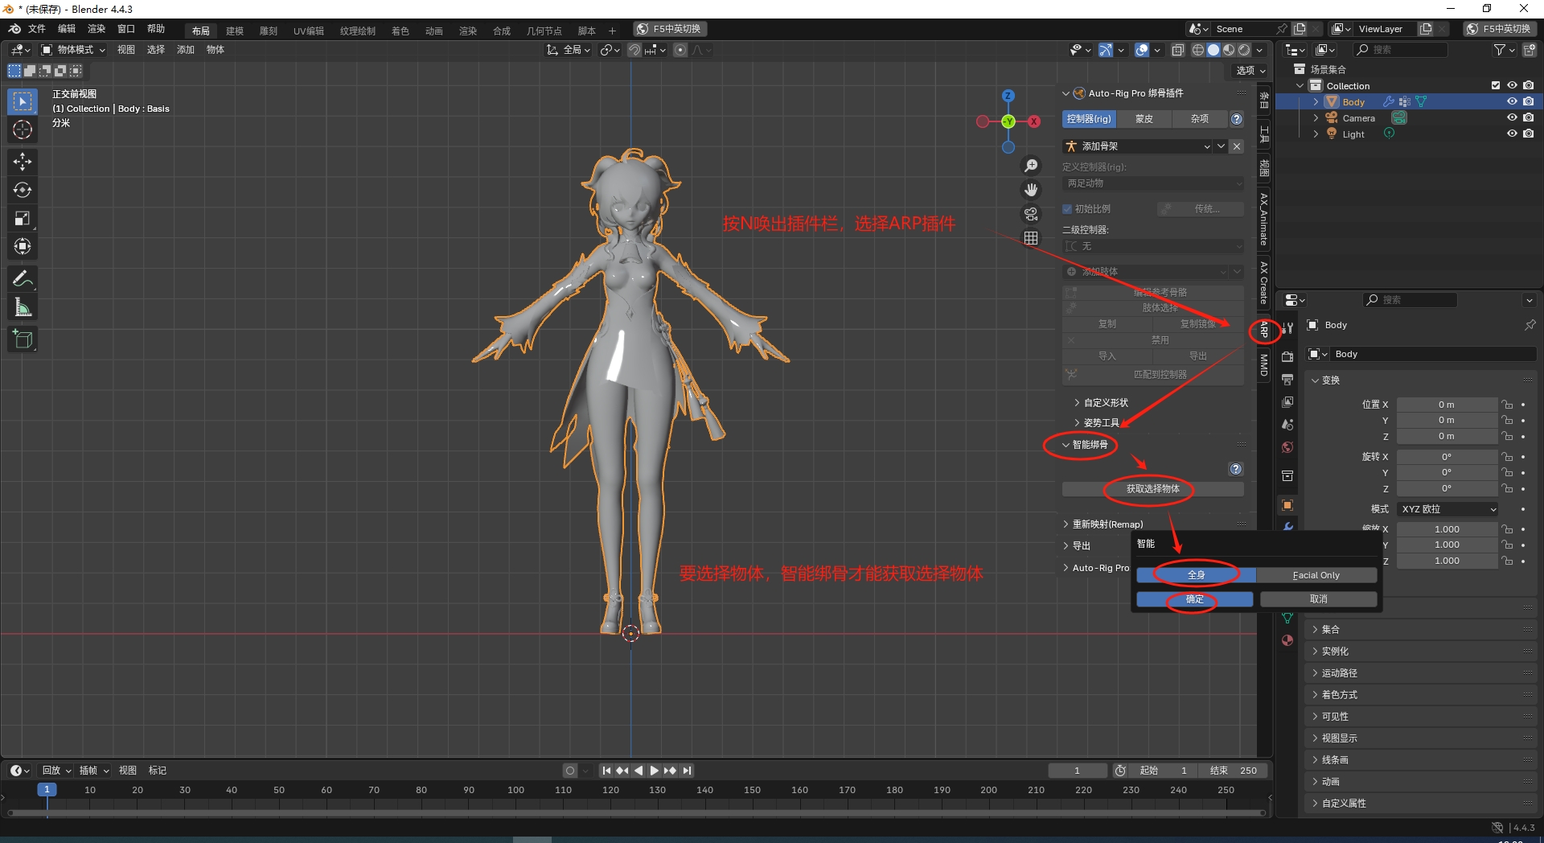Toggle the location X lock icon
This screenshot has width=1544, height=843.
pyautogui.click(x=1508, y=405)
